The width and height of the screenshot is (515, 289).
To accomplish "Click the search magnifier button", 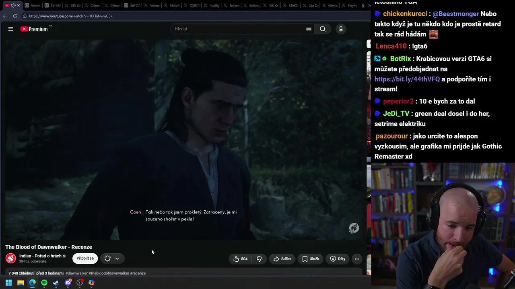I will (323, 29).
